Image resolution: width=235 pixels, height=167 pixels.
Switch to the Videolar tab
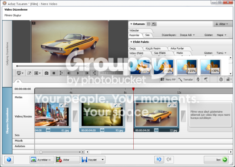(x=134, y=30)
